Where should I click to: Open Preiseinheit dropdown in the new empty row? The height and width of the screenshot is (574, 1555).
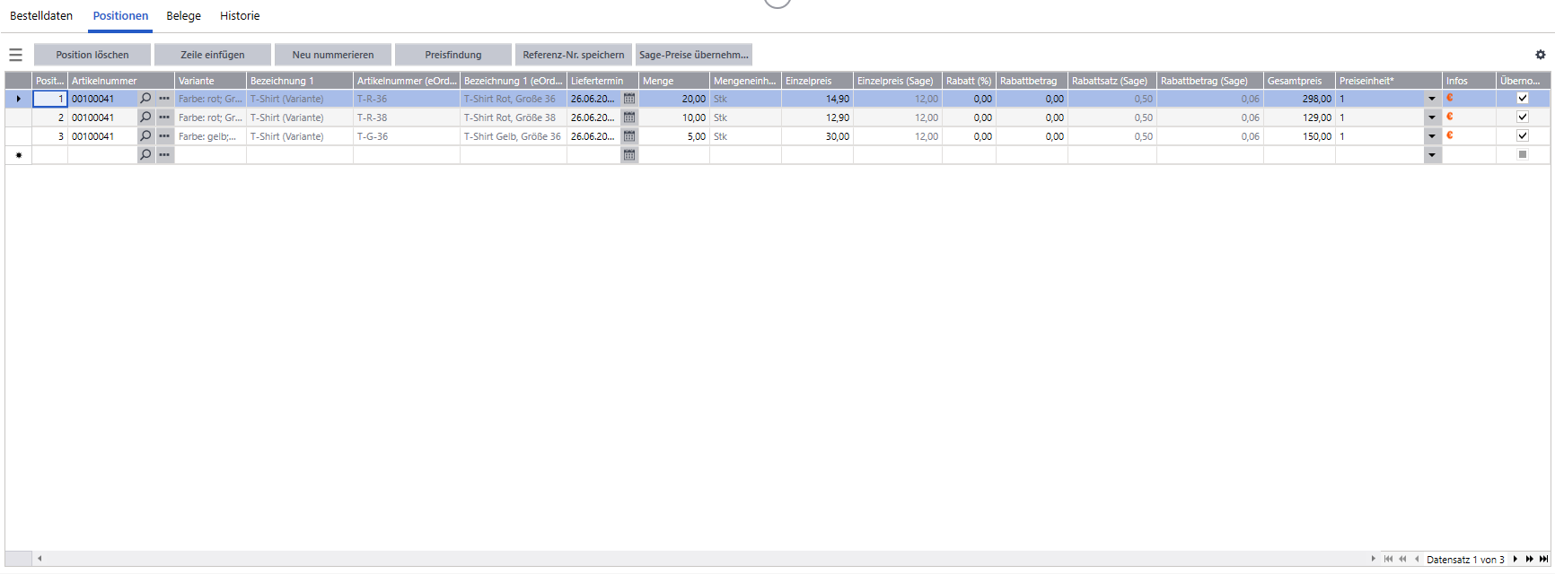pos(1432,155)
